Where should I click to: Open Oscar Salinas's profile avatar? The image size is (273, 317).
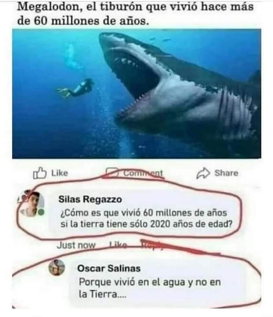(x=57, y=268)
